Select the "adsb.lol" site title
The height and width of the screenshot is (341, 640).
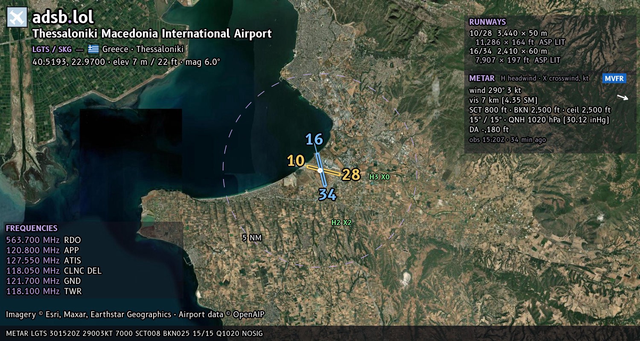coord(63,17)
